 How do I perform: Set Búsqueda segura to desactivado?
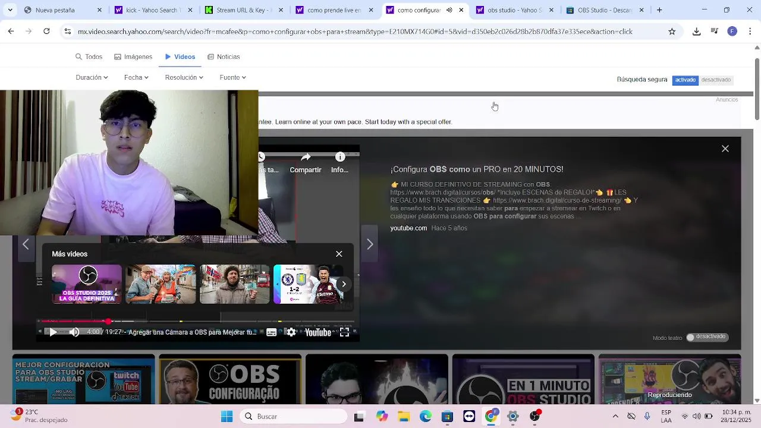pyautogui.click(x=716, y=80)
